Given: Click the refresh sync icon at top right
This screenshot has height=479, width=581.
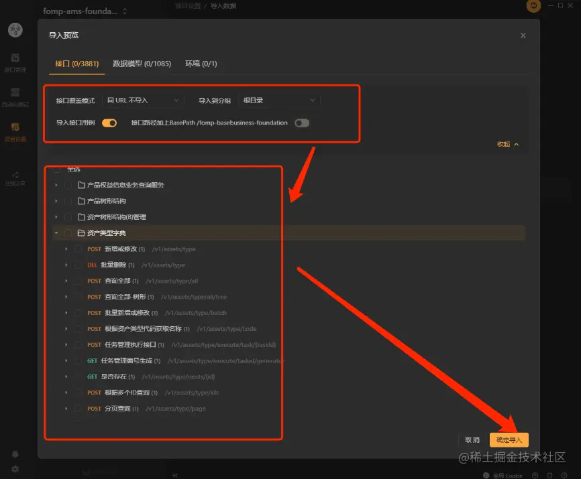Looking at the screenshot, I should (533, 5).
